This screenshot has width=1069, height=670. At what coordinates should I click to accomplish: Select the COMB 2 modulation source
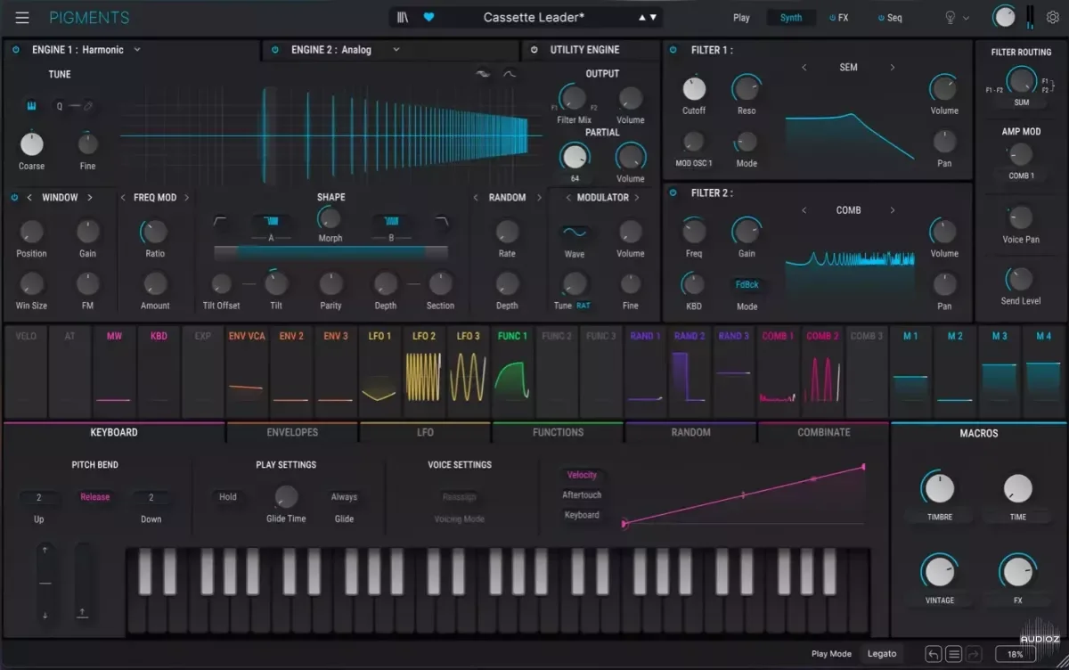(822, 373)
